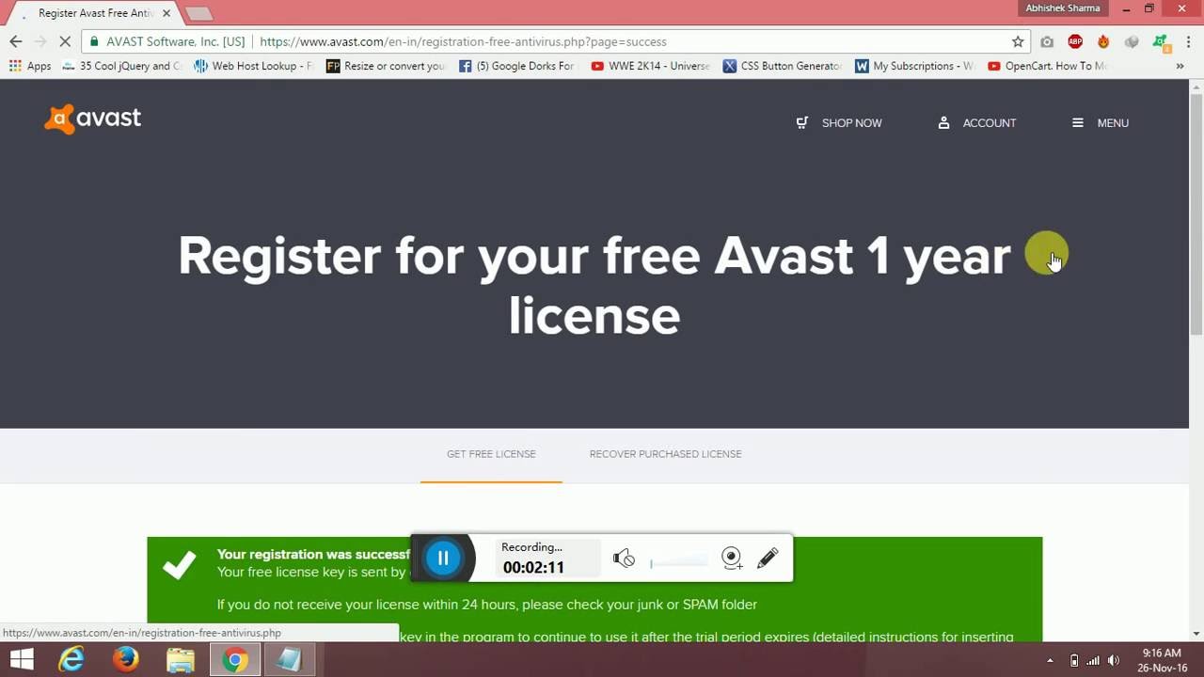This screenshot has height=677, width=1204.
Task: Open the Resize or convert bookmark
Action: 386,66
